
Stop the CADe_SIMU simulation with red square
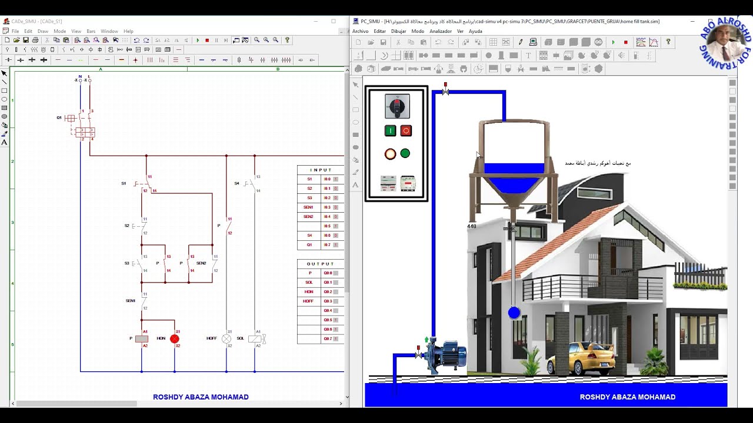[x=207, y=40]
